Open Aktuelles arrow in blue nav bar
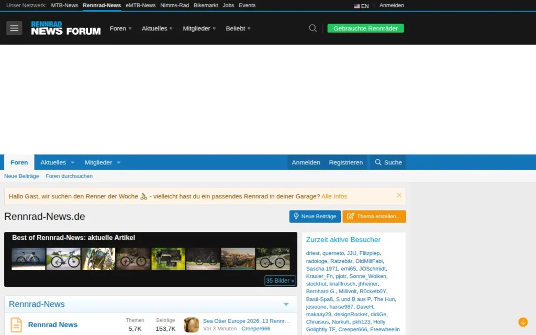Image resolution: width=536 pixels, height=335 pixels. pos(72,163)
